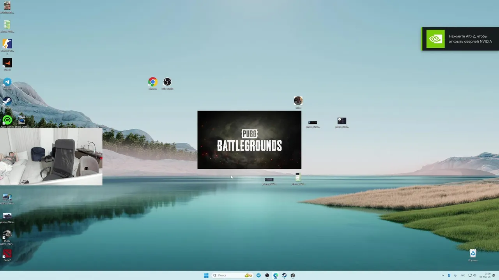
Task: Select the Razer Cortex desktop shortcut
Action: (x=7, y=121)
